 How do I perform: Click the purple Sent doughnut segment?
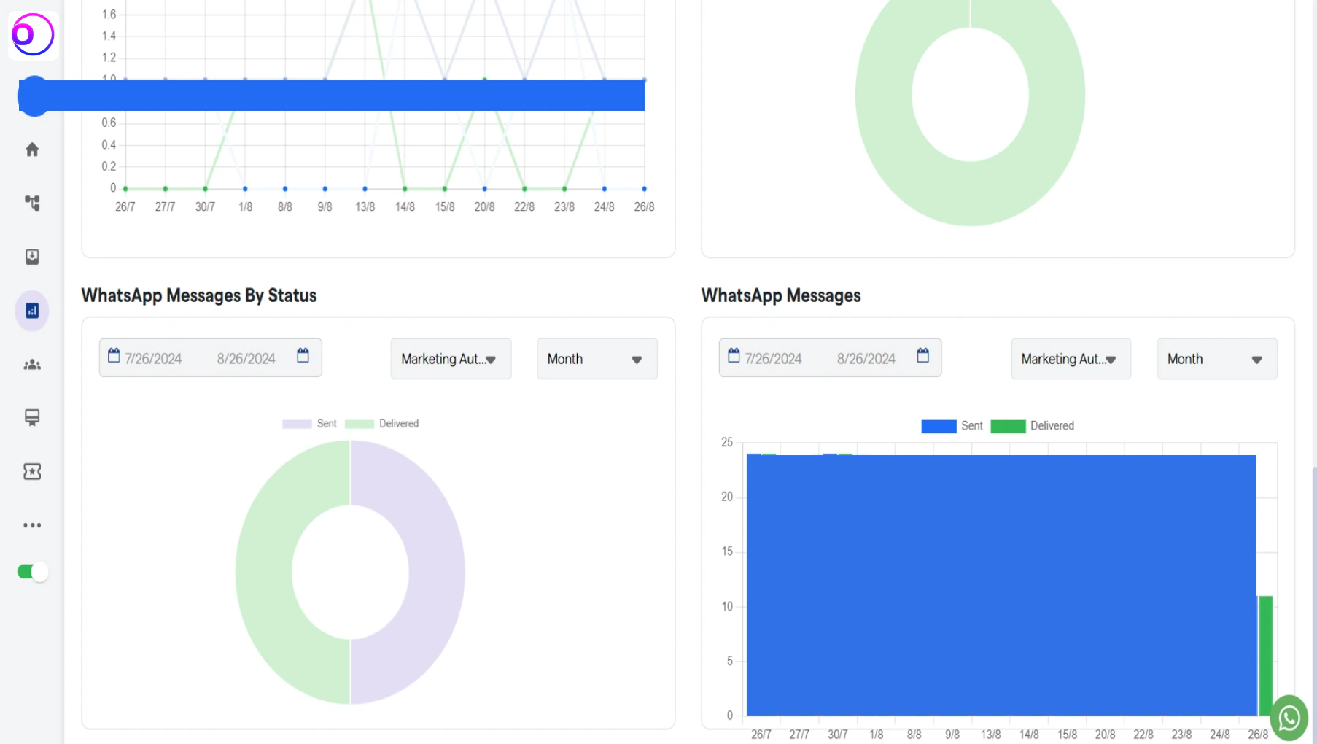(x=436, y=572)
